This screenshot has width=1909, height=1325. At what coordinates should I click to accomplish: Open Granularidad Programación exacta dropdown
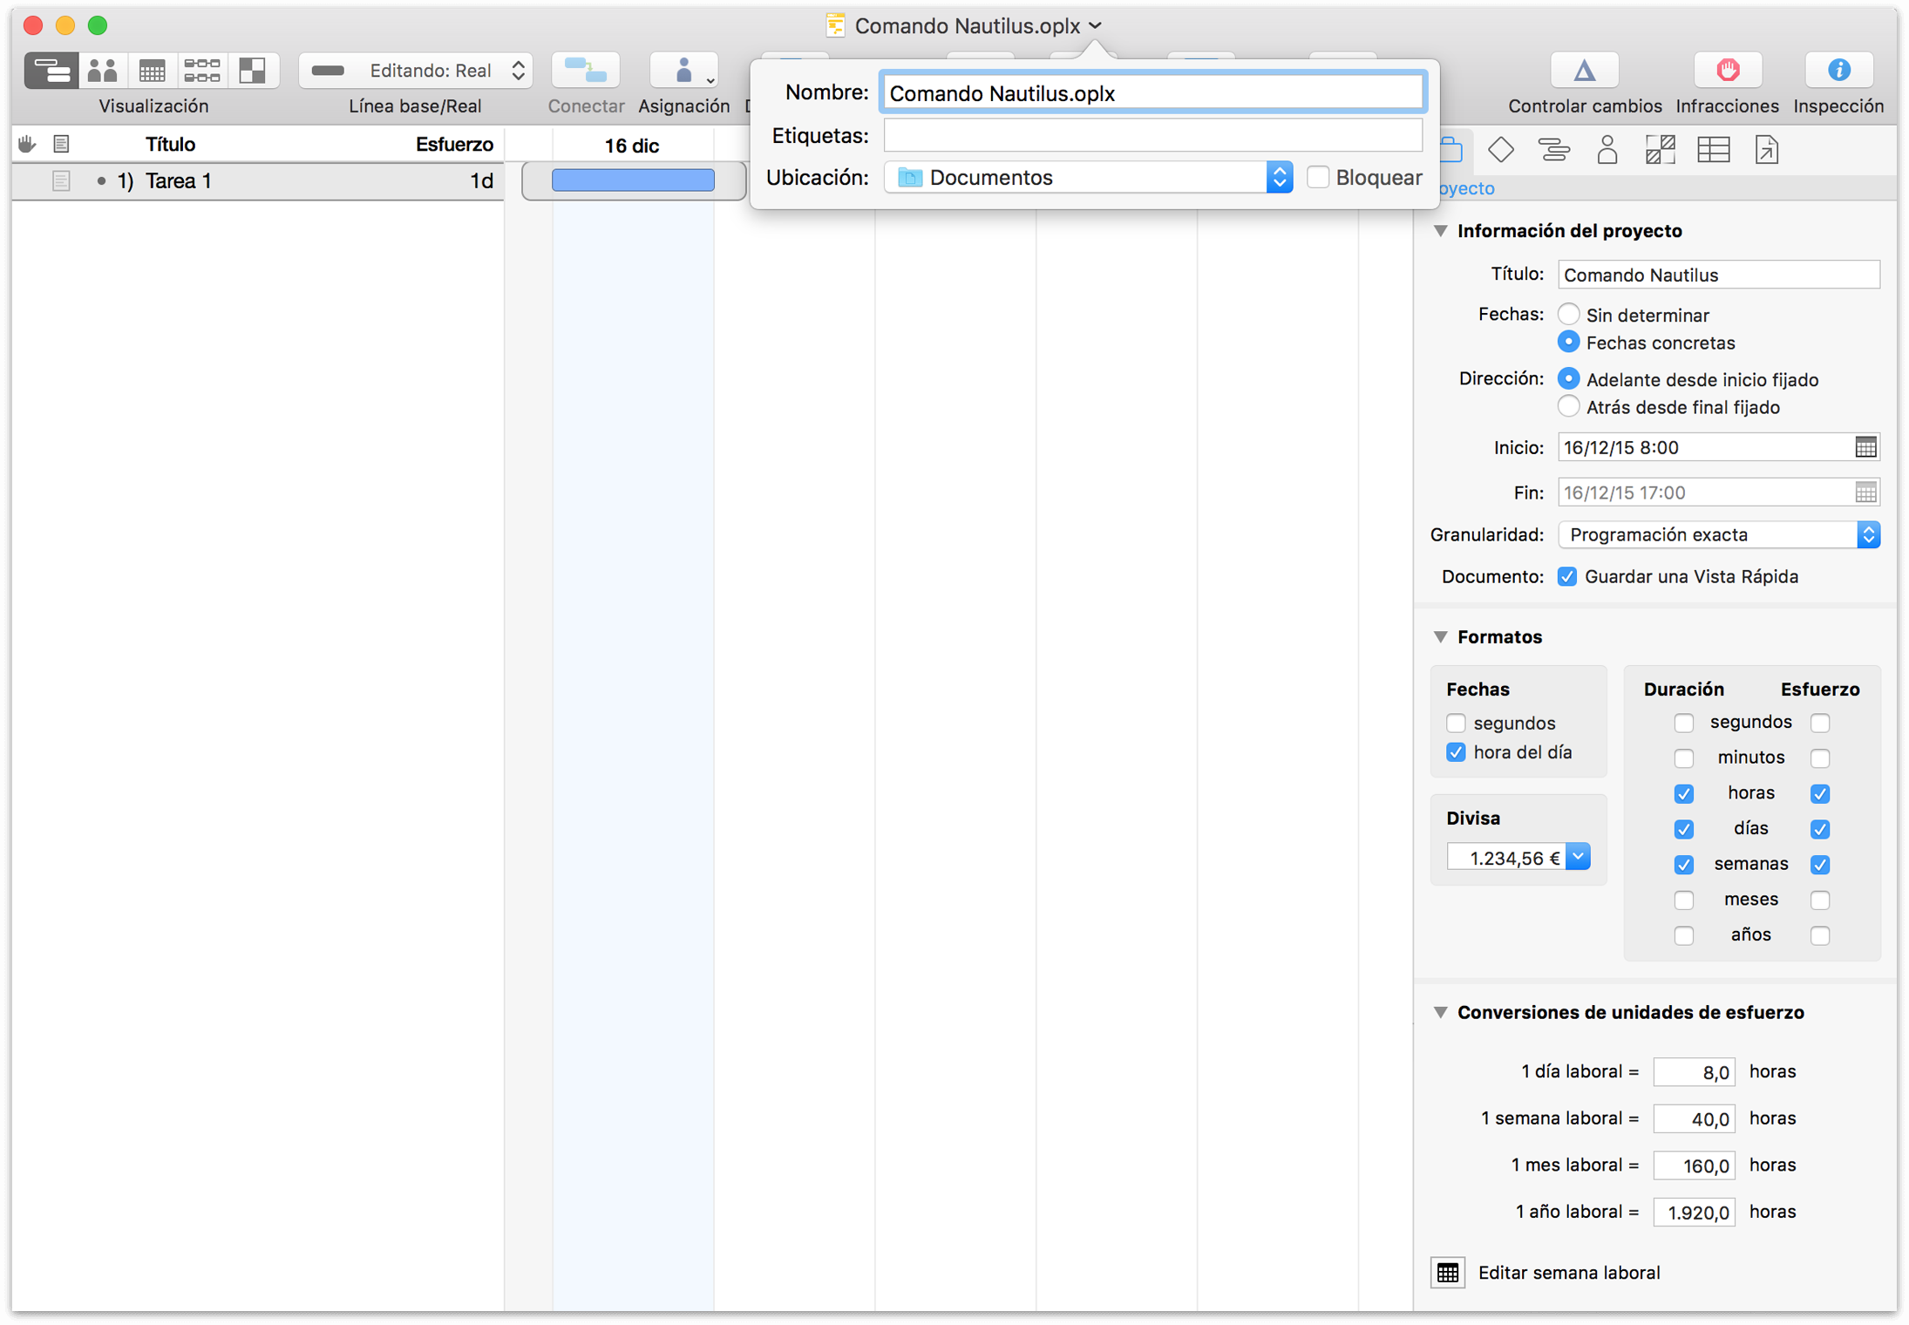(1718, 534)
